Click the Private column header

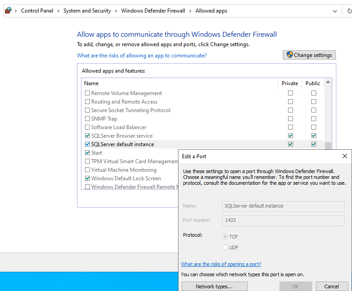click(290, 83)
